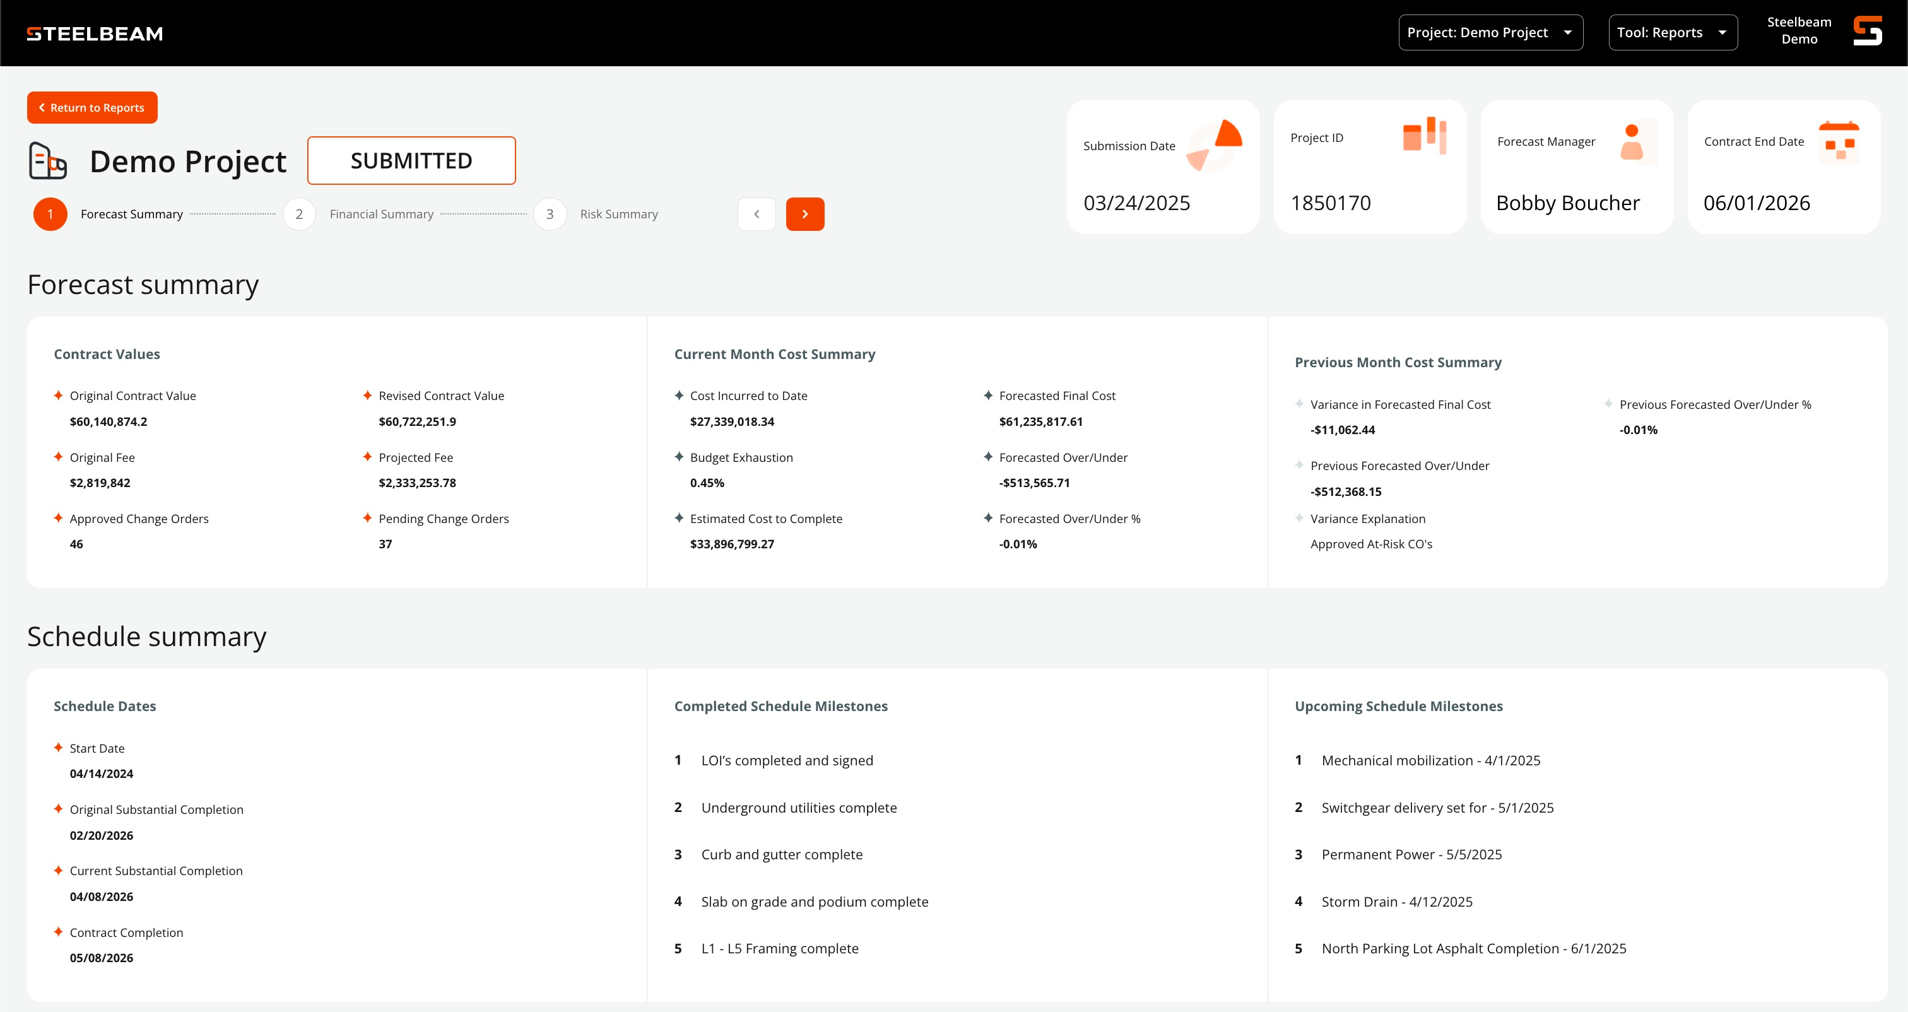Screen dimensions: 1908x1012
Task: Click the orange next step arrow button
Action: click(x=804, y=214)
